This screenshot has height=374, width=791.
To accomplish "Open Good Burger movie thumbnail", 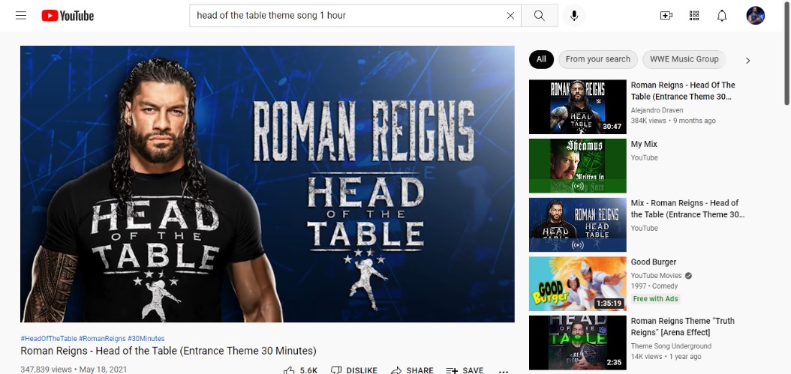I will tap(578, 284).
